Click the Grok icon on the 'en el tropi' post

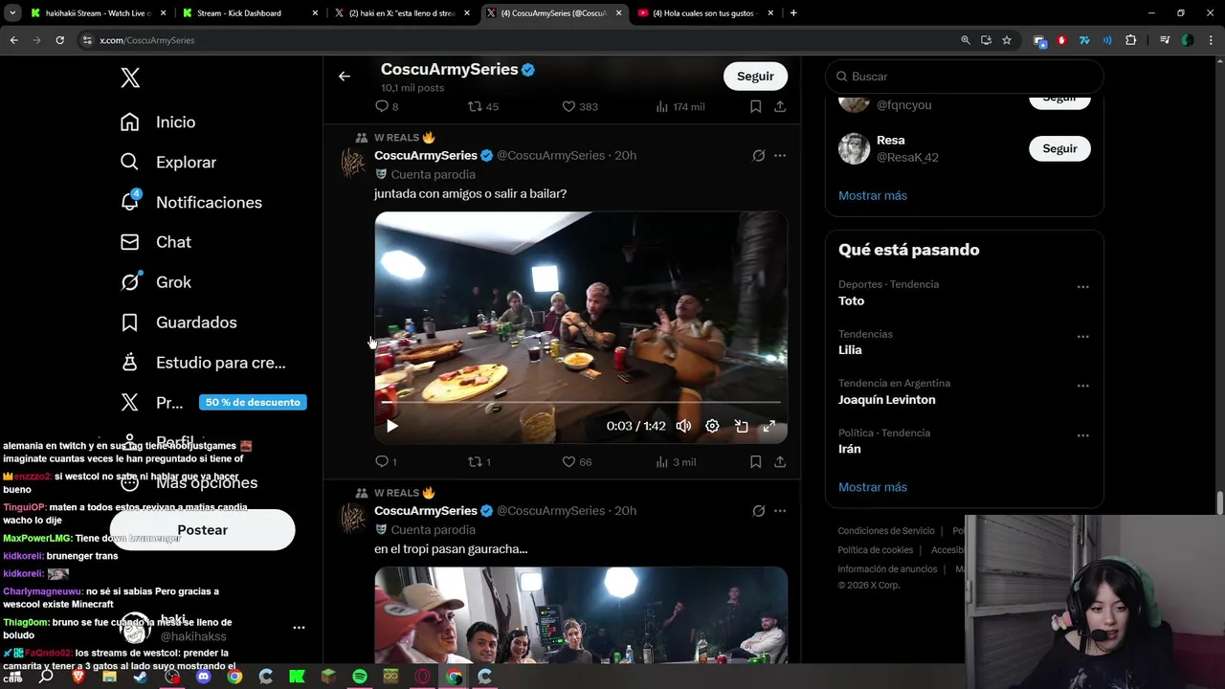pyautogui.click(x=758, y=511)
